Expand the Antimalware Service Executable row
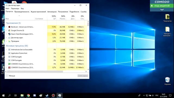Image resolution: width=174 pixels, height=98 pixels. click(x=6, y=50)
